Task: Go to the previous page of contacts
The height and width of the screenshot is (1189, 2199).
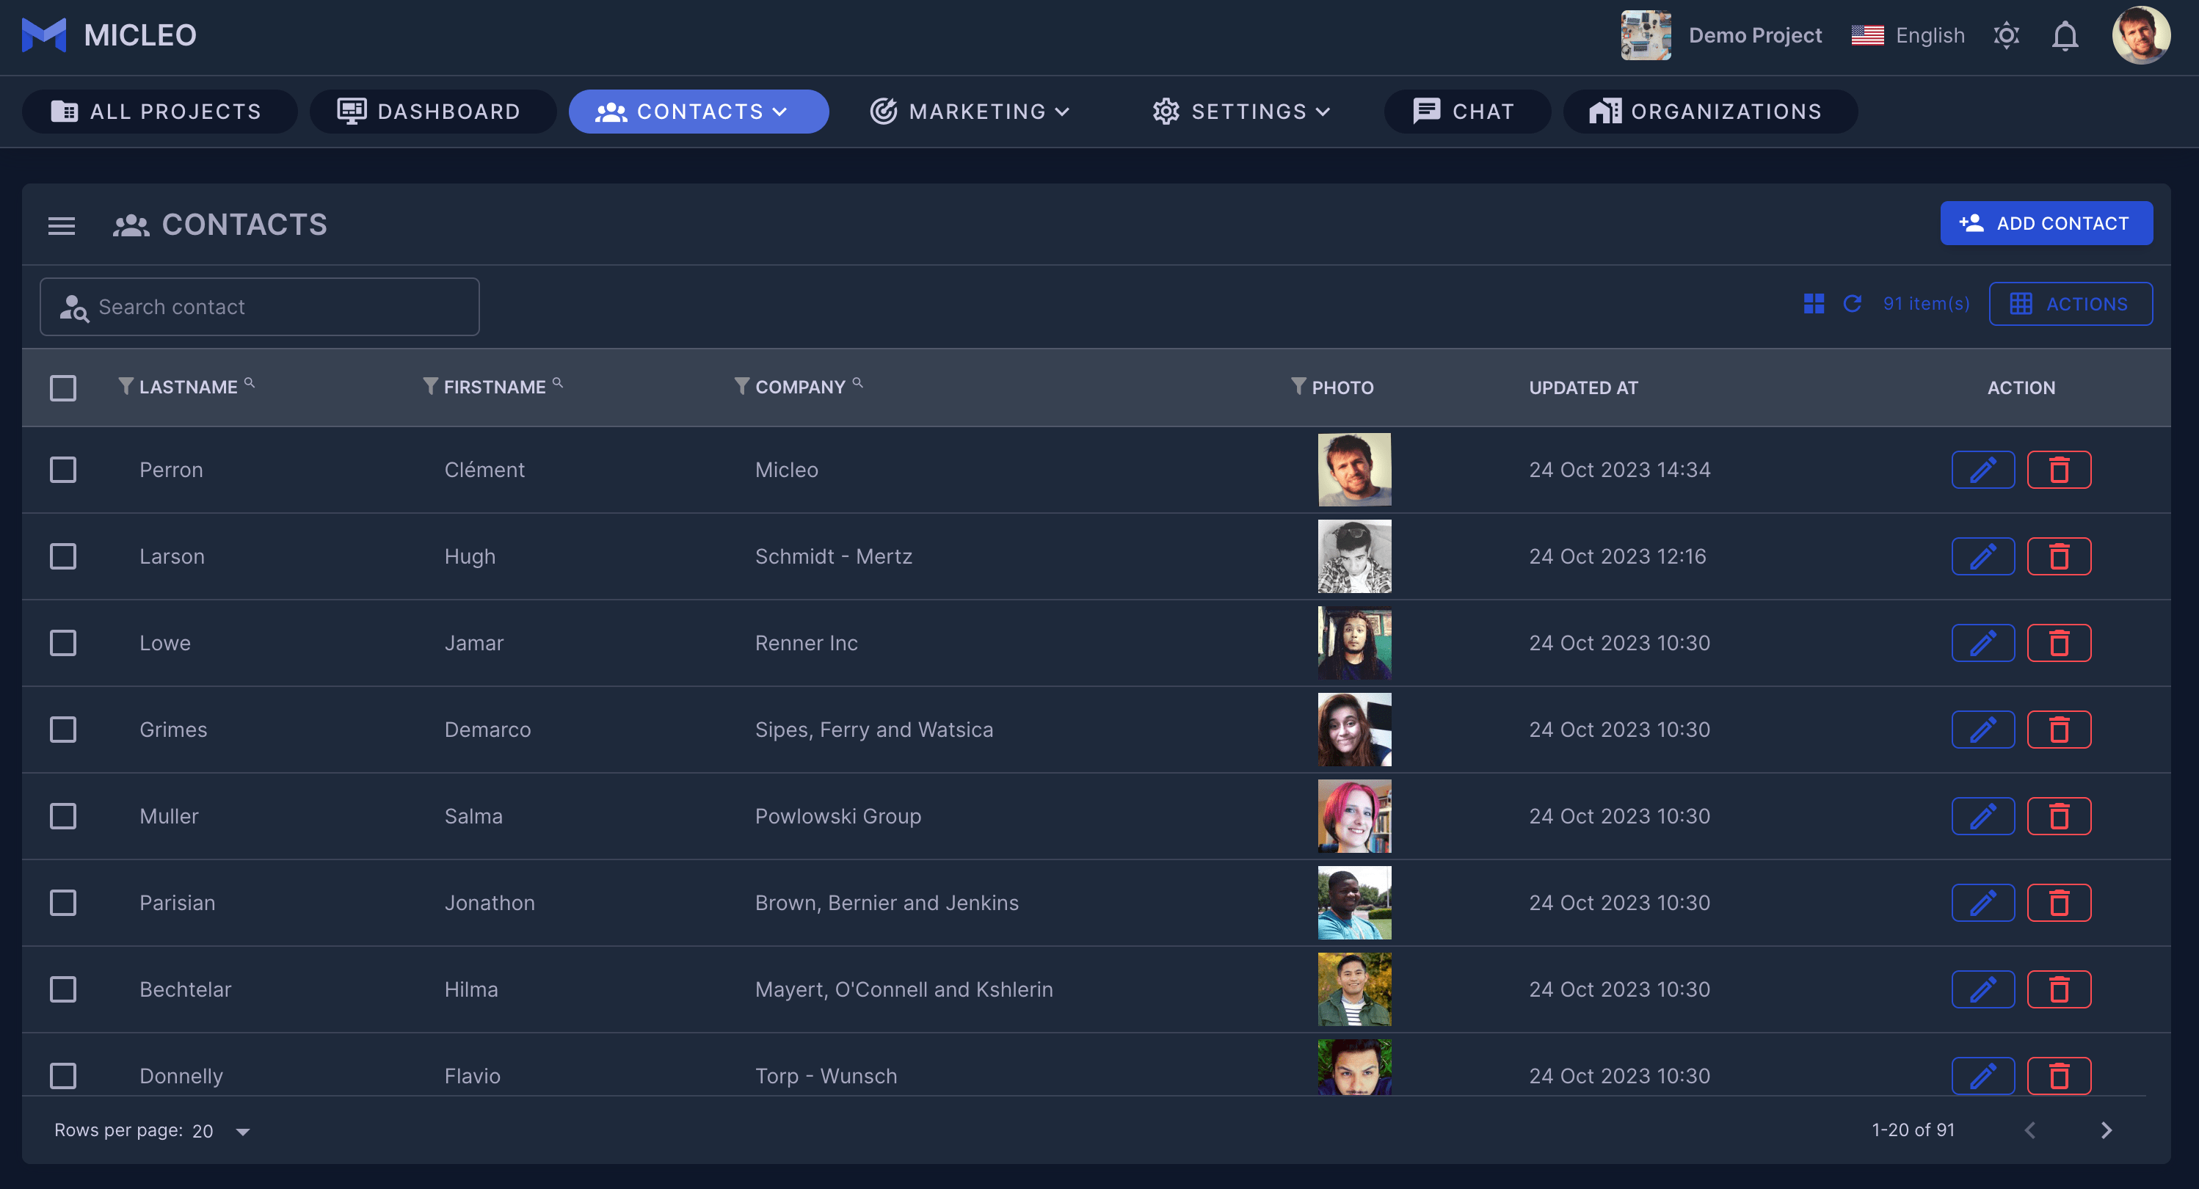Action: coord(2030,1131)
